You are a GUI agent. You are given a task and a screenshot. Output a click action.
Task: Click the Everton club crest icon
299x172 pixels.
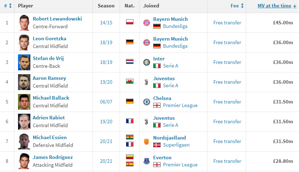(x=146, y=161)
